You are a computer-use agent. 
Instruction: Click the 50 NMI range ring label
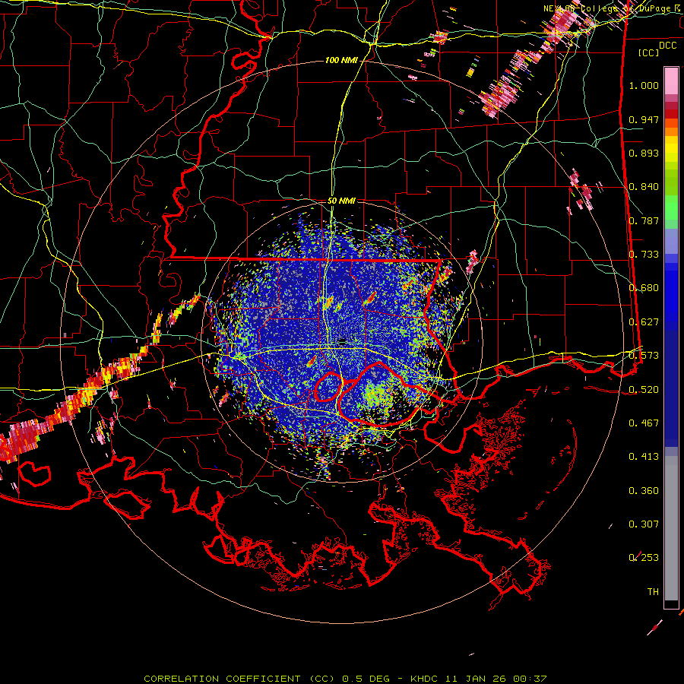[341, 201]
